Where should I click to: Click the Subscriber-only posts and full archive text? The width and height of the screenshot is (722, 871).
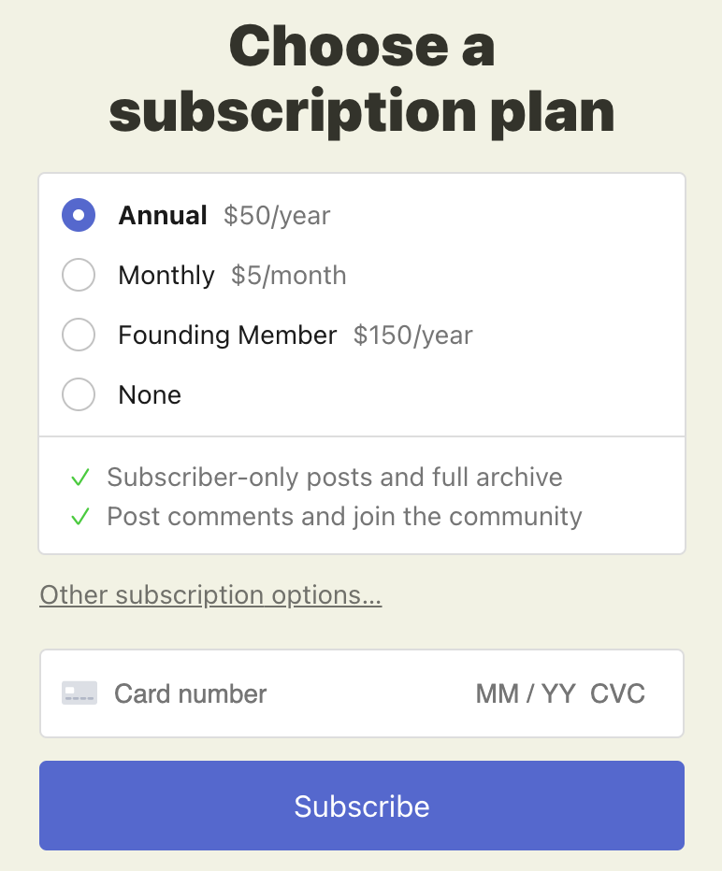tap(335, 478)
